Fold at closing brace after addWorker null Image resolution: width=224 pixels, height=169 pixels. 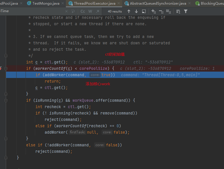6,139
